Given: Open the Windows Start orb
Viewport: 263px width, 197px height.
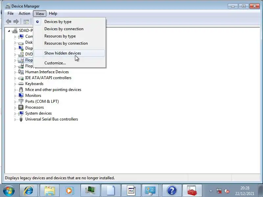Looking at the screenshot, I should (x=9, y=191).
